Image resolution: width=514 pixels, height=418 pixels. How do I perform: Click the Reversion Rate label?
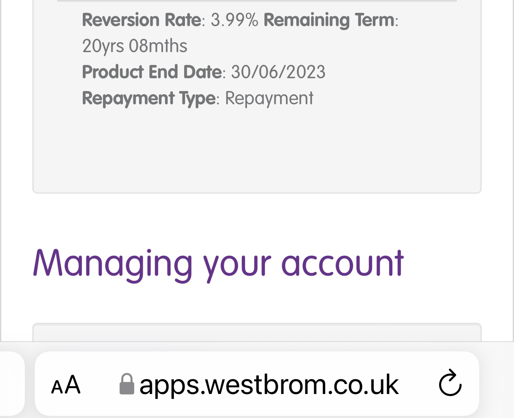pos(142,20)
